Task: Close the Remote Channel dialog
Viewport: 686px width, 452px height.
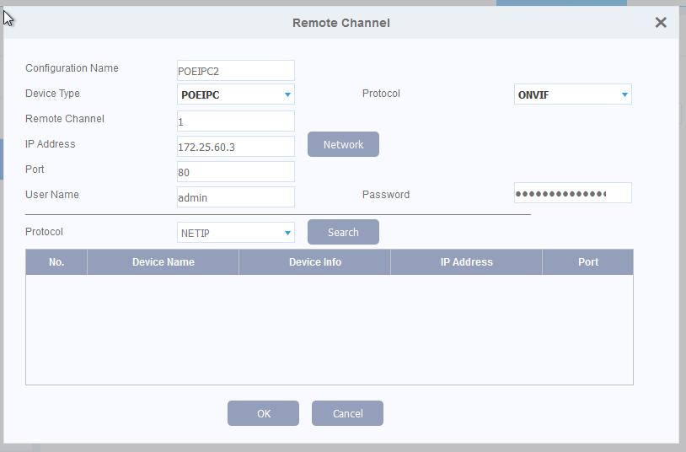Action: coord(661,23)
